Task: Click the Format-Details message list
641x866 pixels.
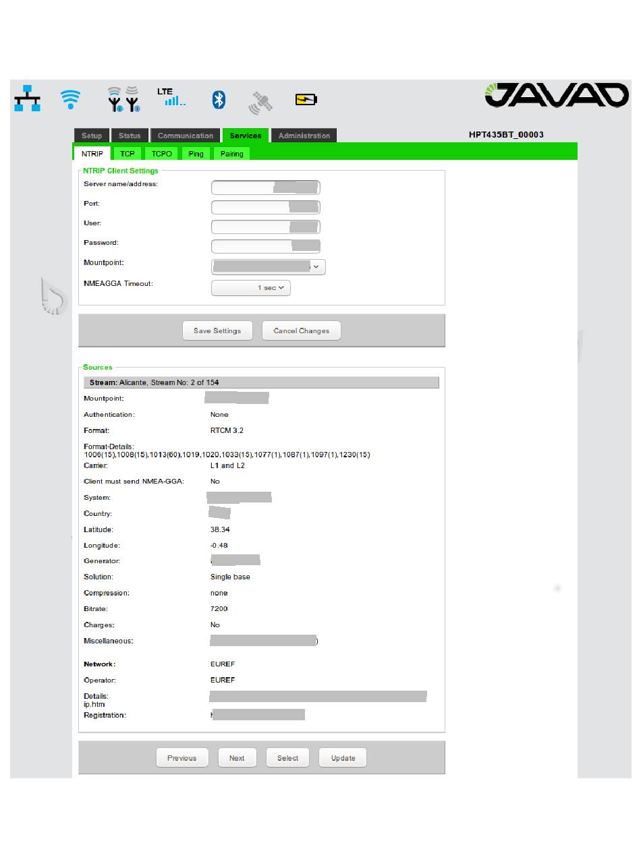Action: pyautogui.click(x=227, y=455)
